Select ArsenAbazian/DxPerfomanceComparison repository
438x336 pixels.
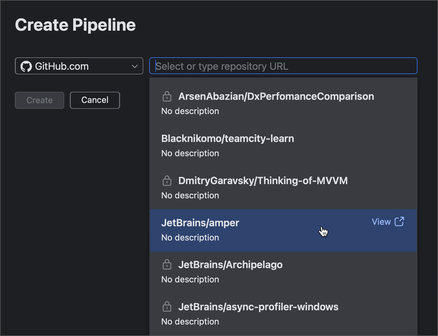click(x=276, y=96)
